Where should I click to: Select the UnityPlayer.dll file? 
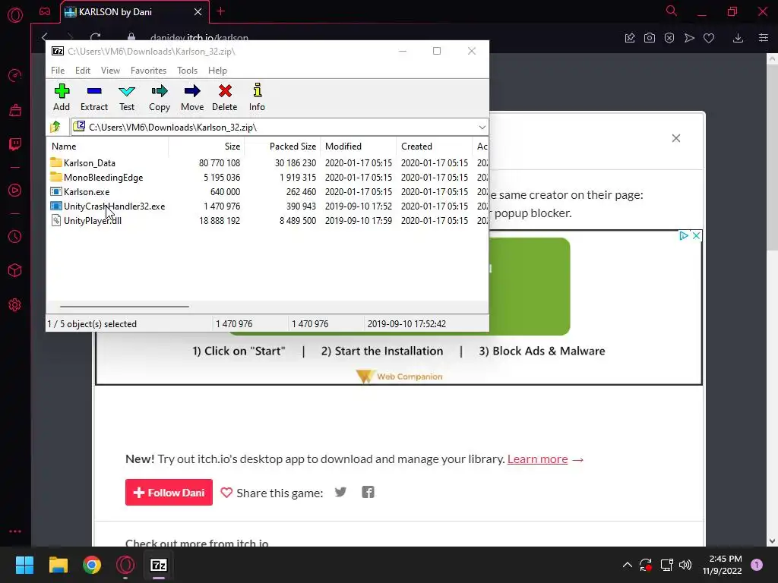(92, 220)
